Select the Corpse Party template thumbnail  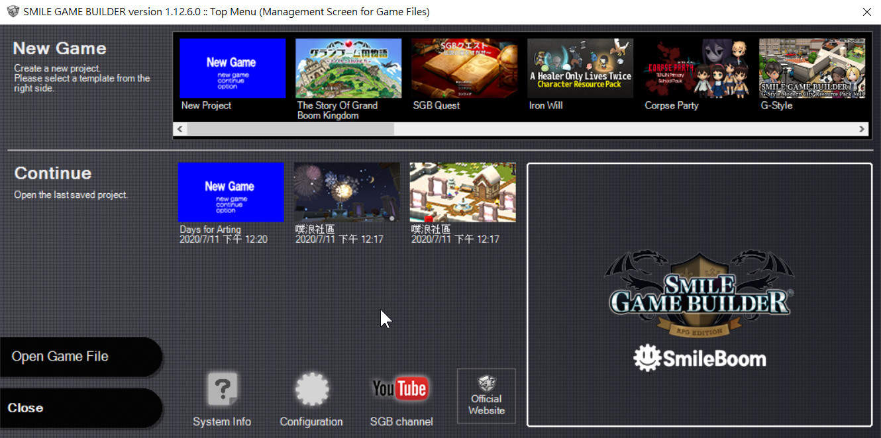pos(696,68)
